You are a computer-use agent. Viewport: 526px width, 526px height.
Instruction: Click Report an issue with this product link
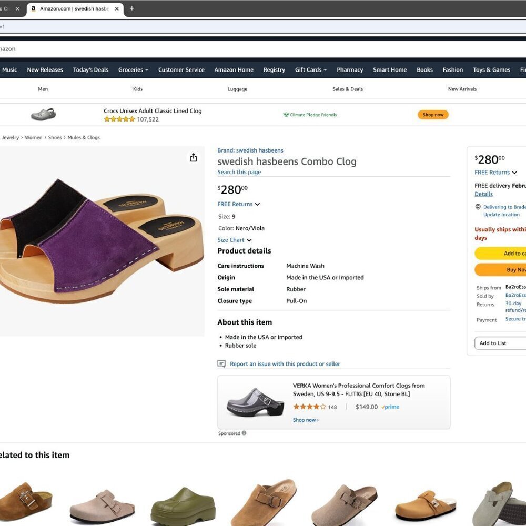(285, 364)
